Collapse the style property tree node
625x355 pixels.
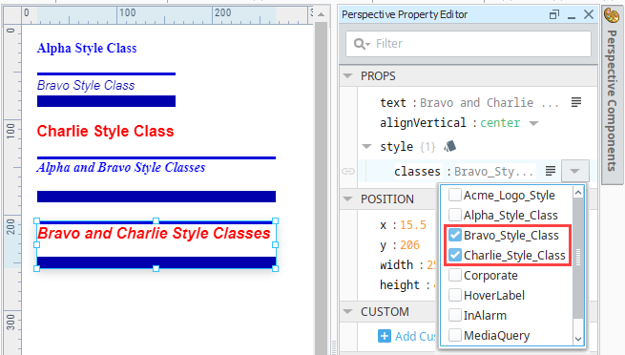click(366, 147)
